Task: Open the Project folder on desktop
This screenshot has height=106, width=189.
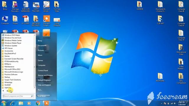Action: [x=15, y=20]
